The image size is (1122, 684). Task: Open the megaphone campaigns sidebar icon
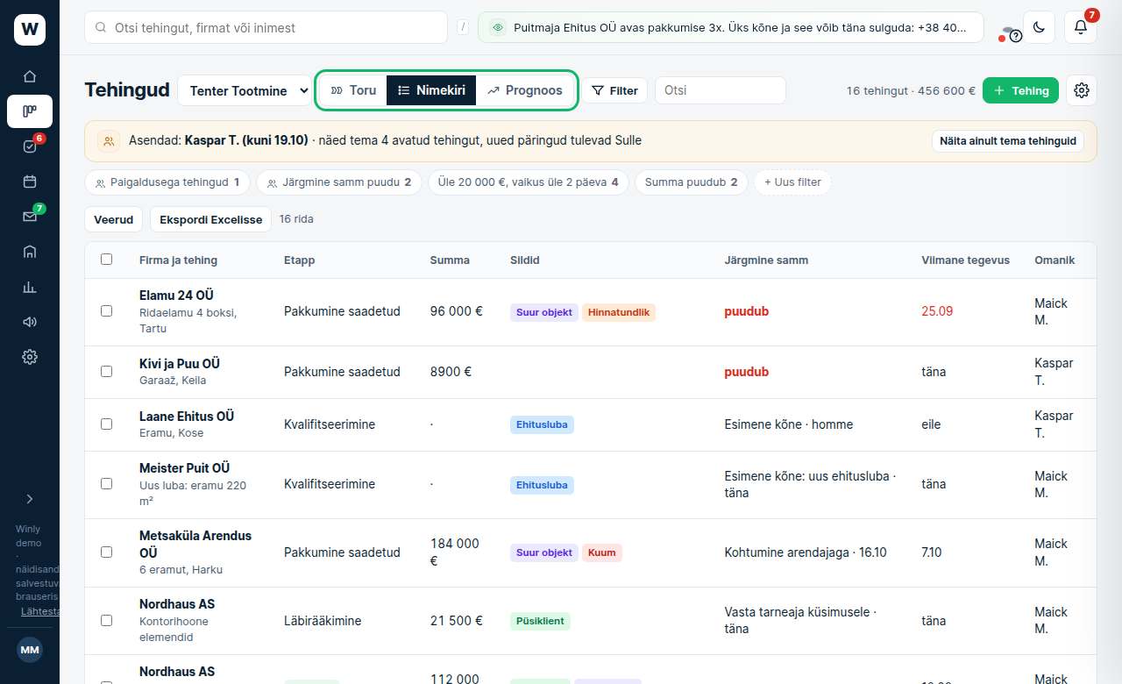pos(30,322)
